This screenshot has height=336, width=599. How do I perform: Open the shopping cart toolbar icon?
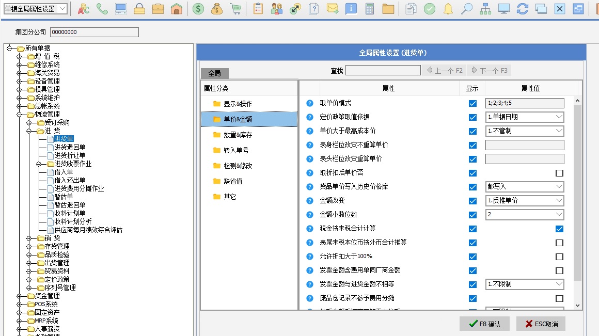click(235, 9)
